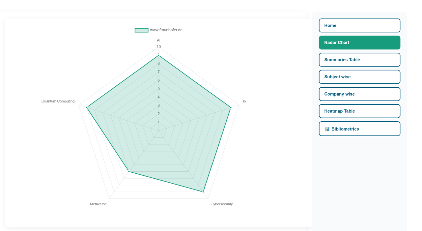Click the www.fraunhofer.de legend label

(166, 30)
